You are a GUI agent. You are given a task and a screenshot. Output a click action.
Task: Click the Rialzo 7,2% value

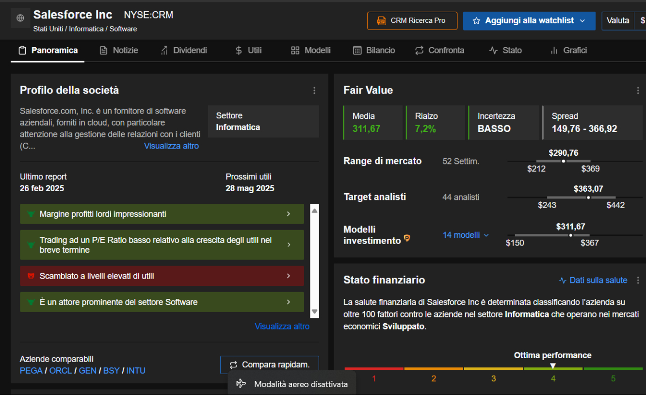(425, 129)
